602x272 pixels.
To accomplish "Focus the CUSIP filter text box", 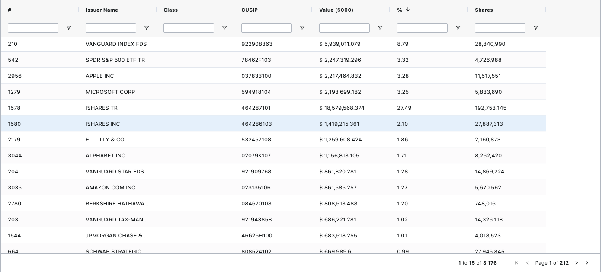I will point(266,28).
